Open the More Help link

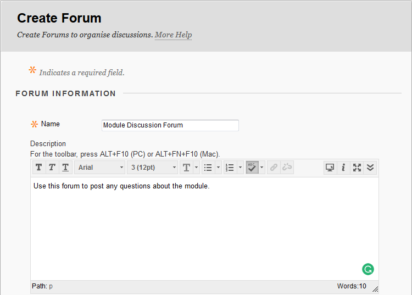(x=173, y=35)
